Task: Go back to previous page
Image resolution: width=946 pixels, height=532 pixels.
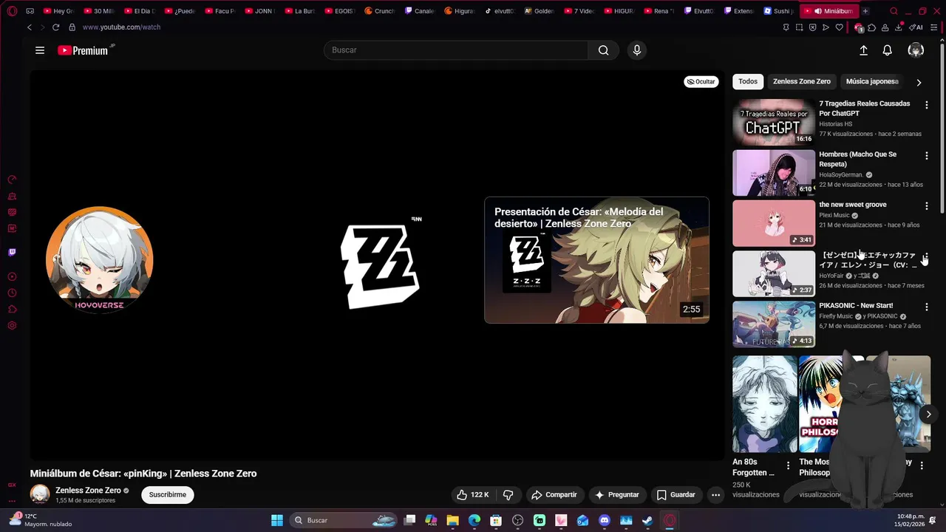Action: (x=29, y=27)
